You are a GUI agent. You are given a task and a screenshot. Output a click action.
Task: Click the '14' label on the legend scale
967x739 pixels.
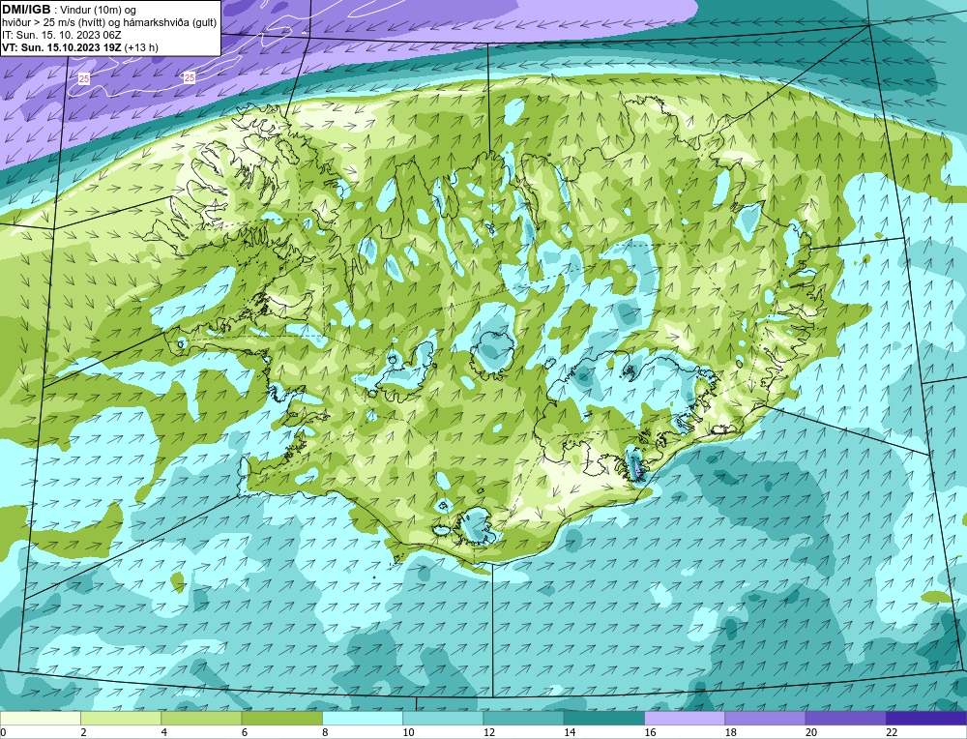(570, 732)
